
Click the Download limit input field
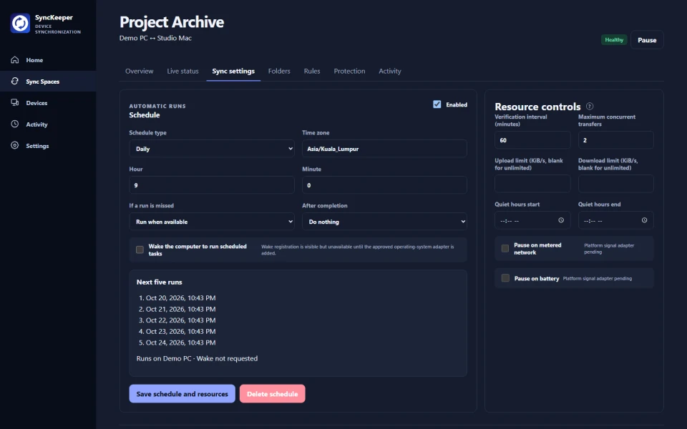point(616,184)
